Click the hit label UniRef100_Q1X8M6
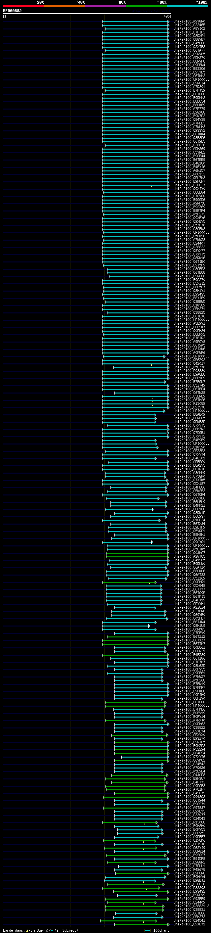Image resolution: width=211 pixels, height=933 pixels. (189, 841)
